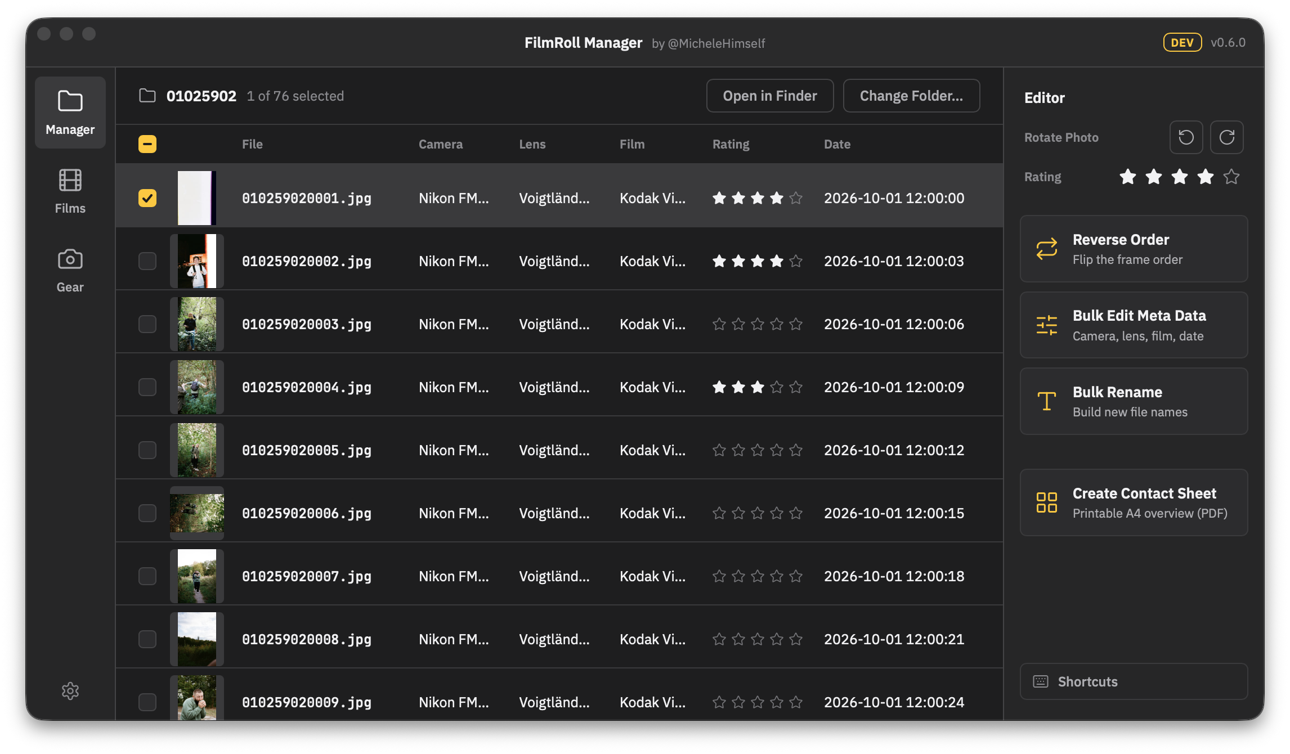
Task: Click the Reverse Order card
Action: tap(1134, 249)
